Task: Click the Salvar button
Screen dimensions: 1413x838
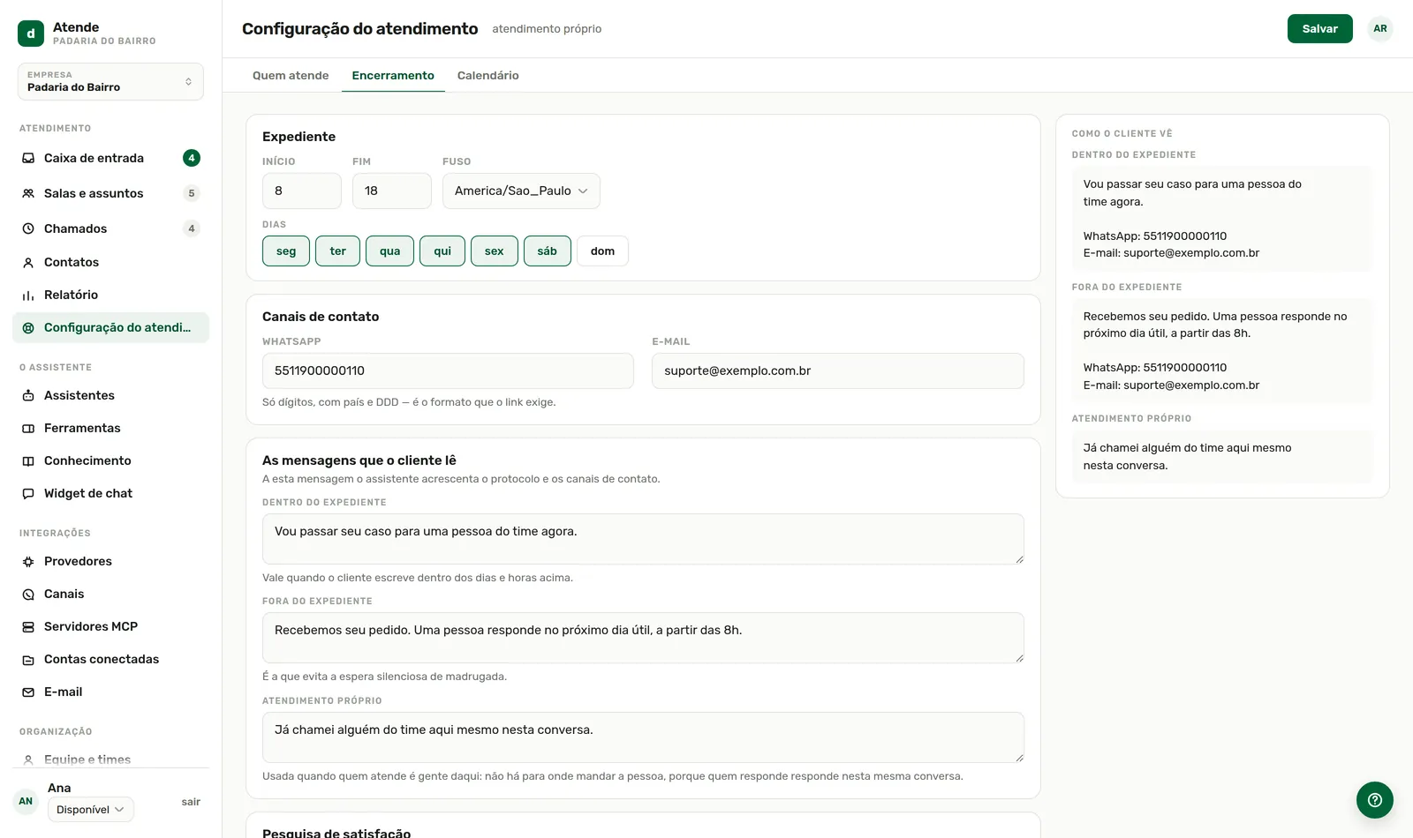Action: 1320,29
